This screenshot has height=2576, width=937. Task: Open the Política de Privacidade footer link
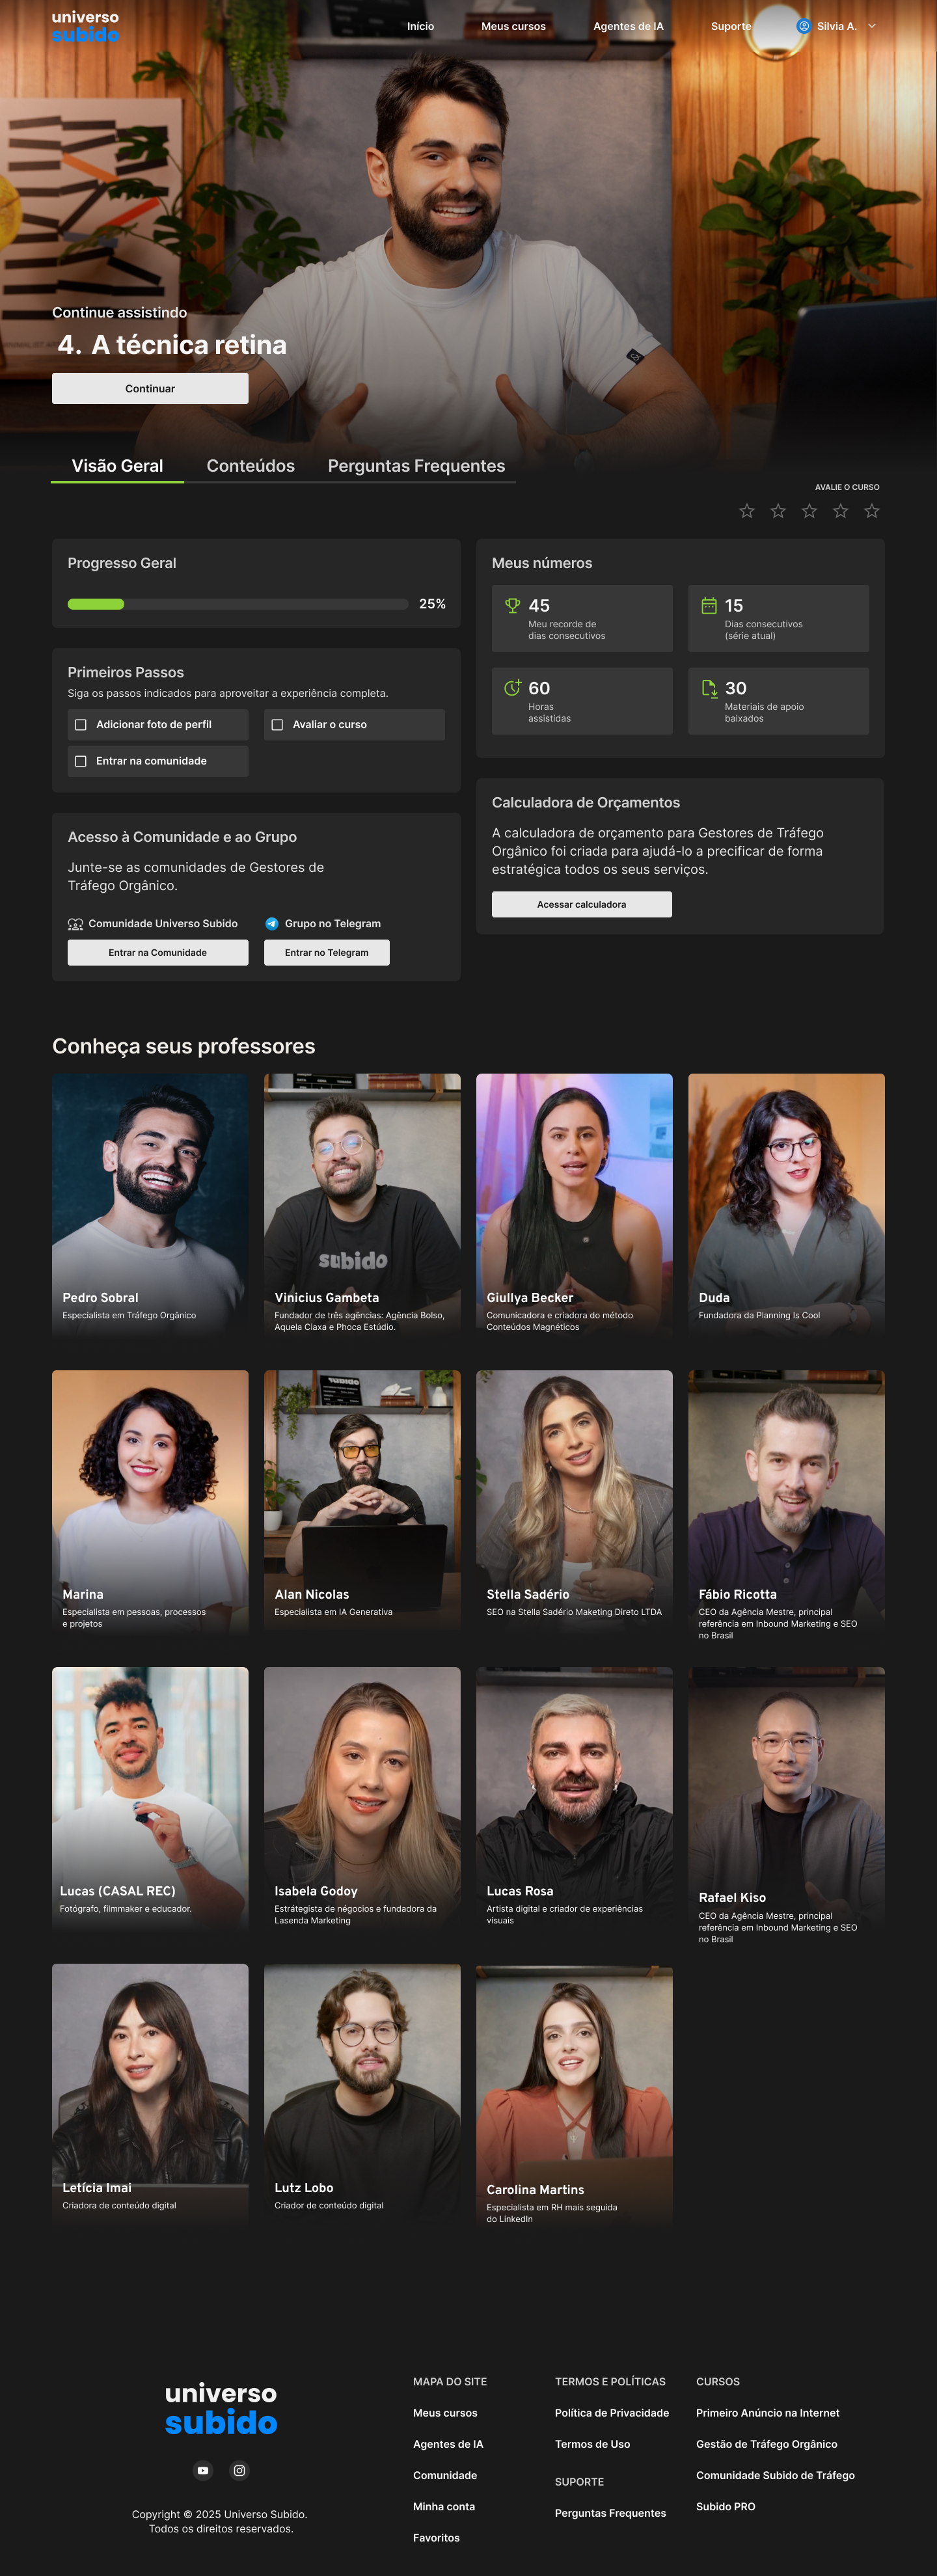pos(612,2413)
